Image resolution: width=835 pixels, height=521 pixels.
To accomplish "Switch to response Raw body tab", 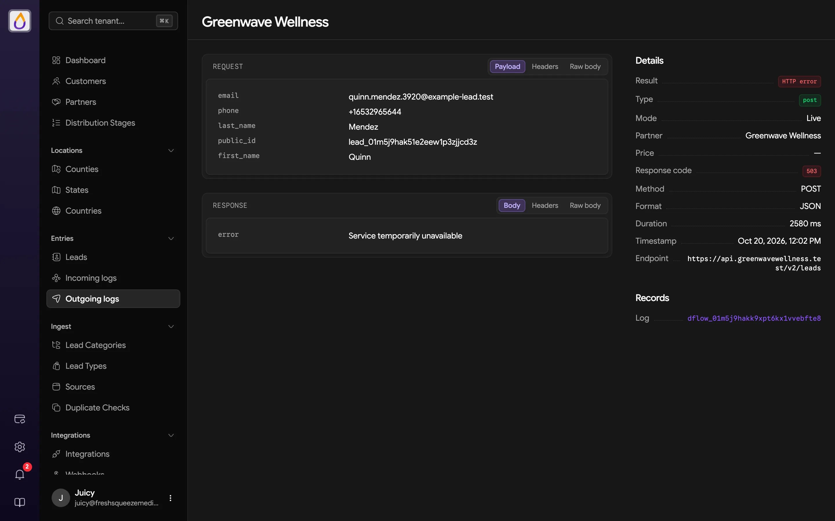I will click(x=585, y=206).
